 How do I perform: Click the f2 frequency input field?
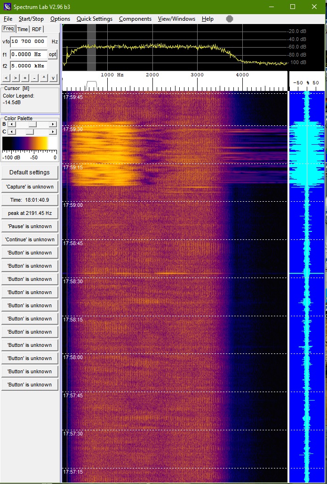29,66
